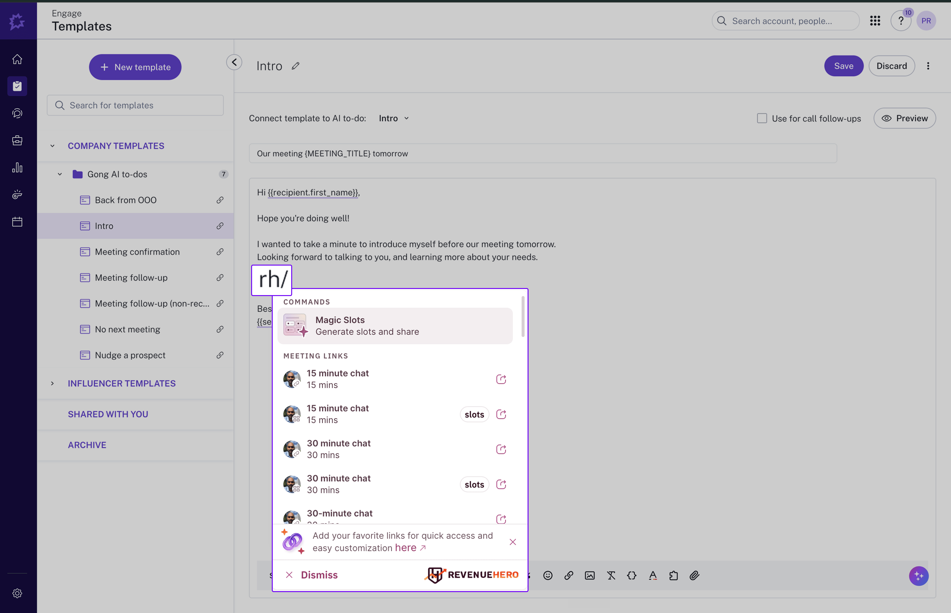
Task: Open the help question mark icon
Action: point(901,21)
